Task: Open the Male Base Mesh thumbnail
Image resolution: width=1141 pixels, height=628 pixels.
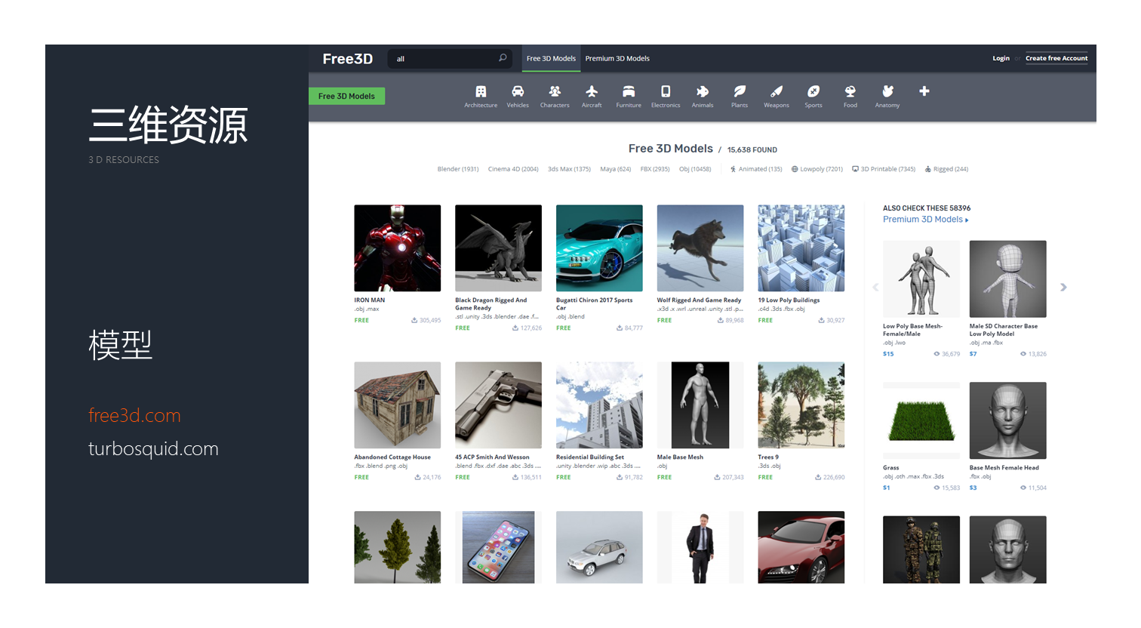Action: [700, 405]
